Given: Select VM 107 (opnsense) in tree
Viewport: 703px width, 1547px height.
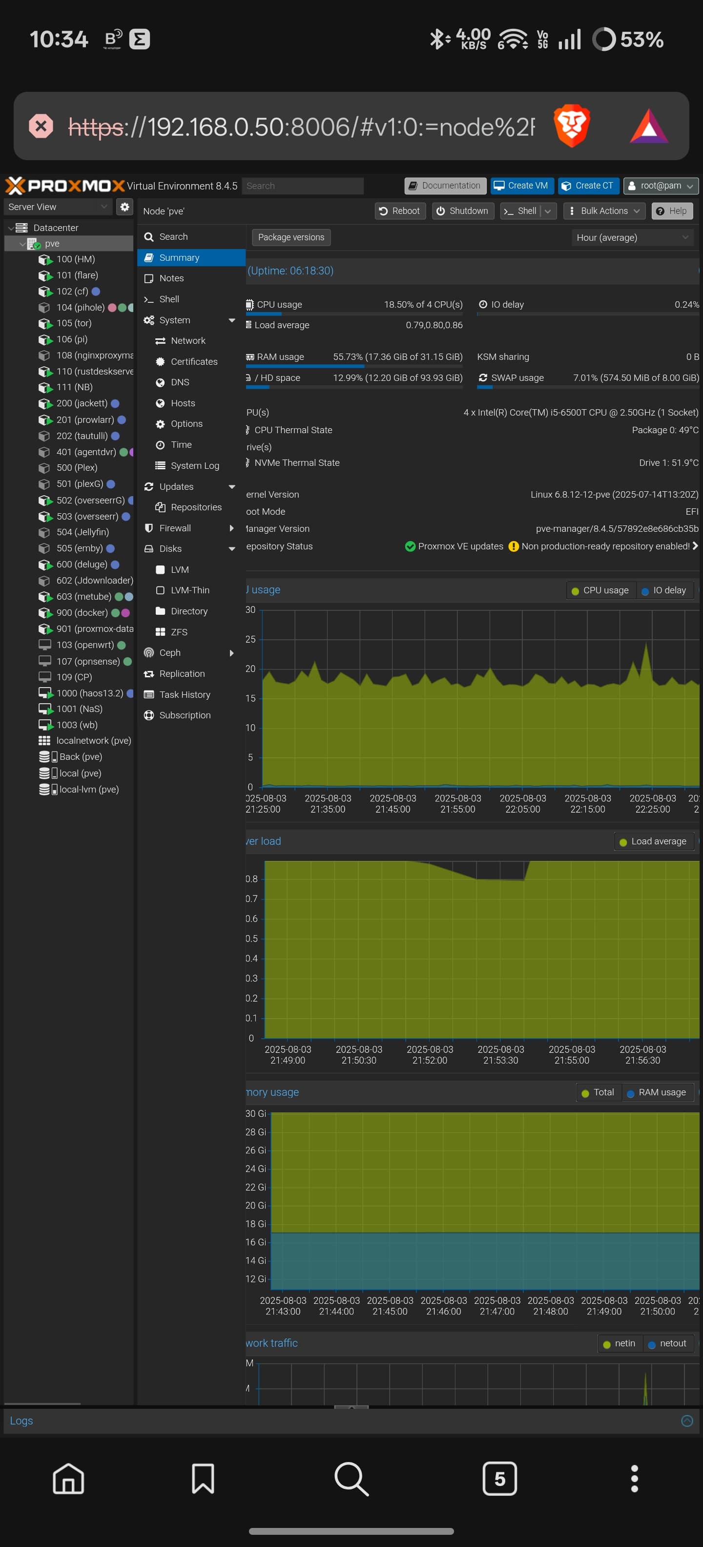Looking at the screenshot, I should [68, 661].
